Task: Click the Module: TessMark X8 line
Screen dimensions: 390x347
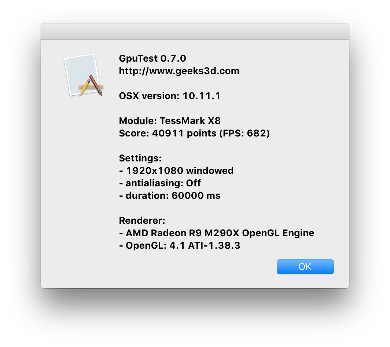Action: tap(170, 121)
